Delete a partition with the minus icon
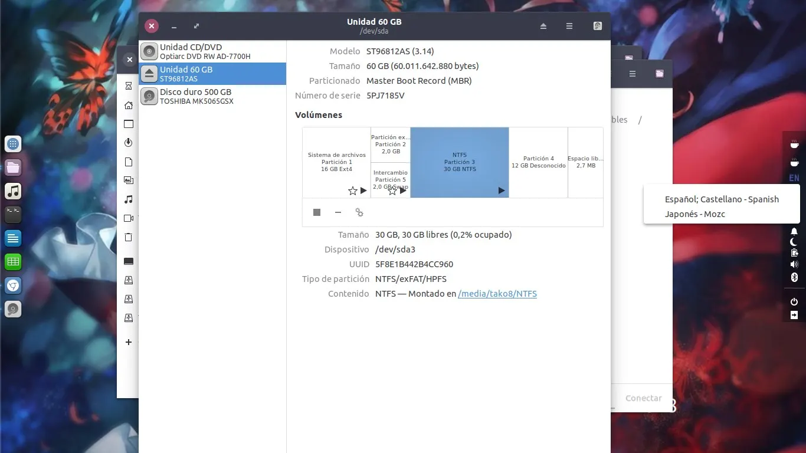806x453 pixels. coord(338,212)
